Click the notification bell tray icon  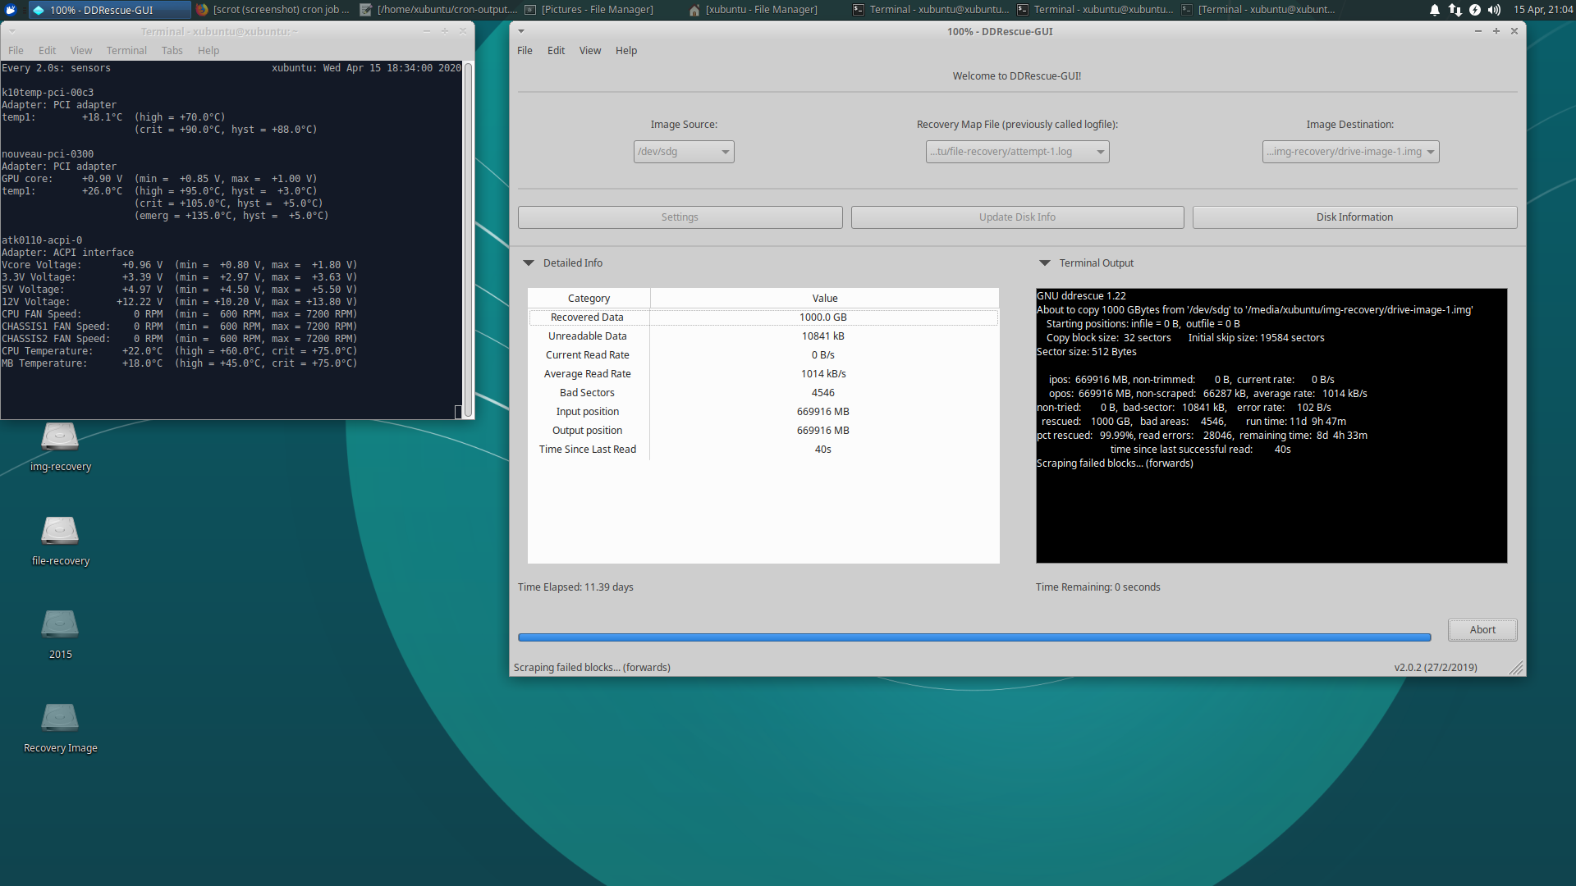(x=1434, y=10)
